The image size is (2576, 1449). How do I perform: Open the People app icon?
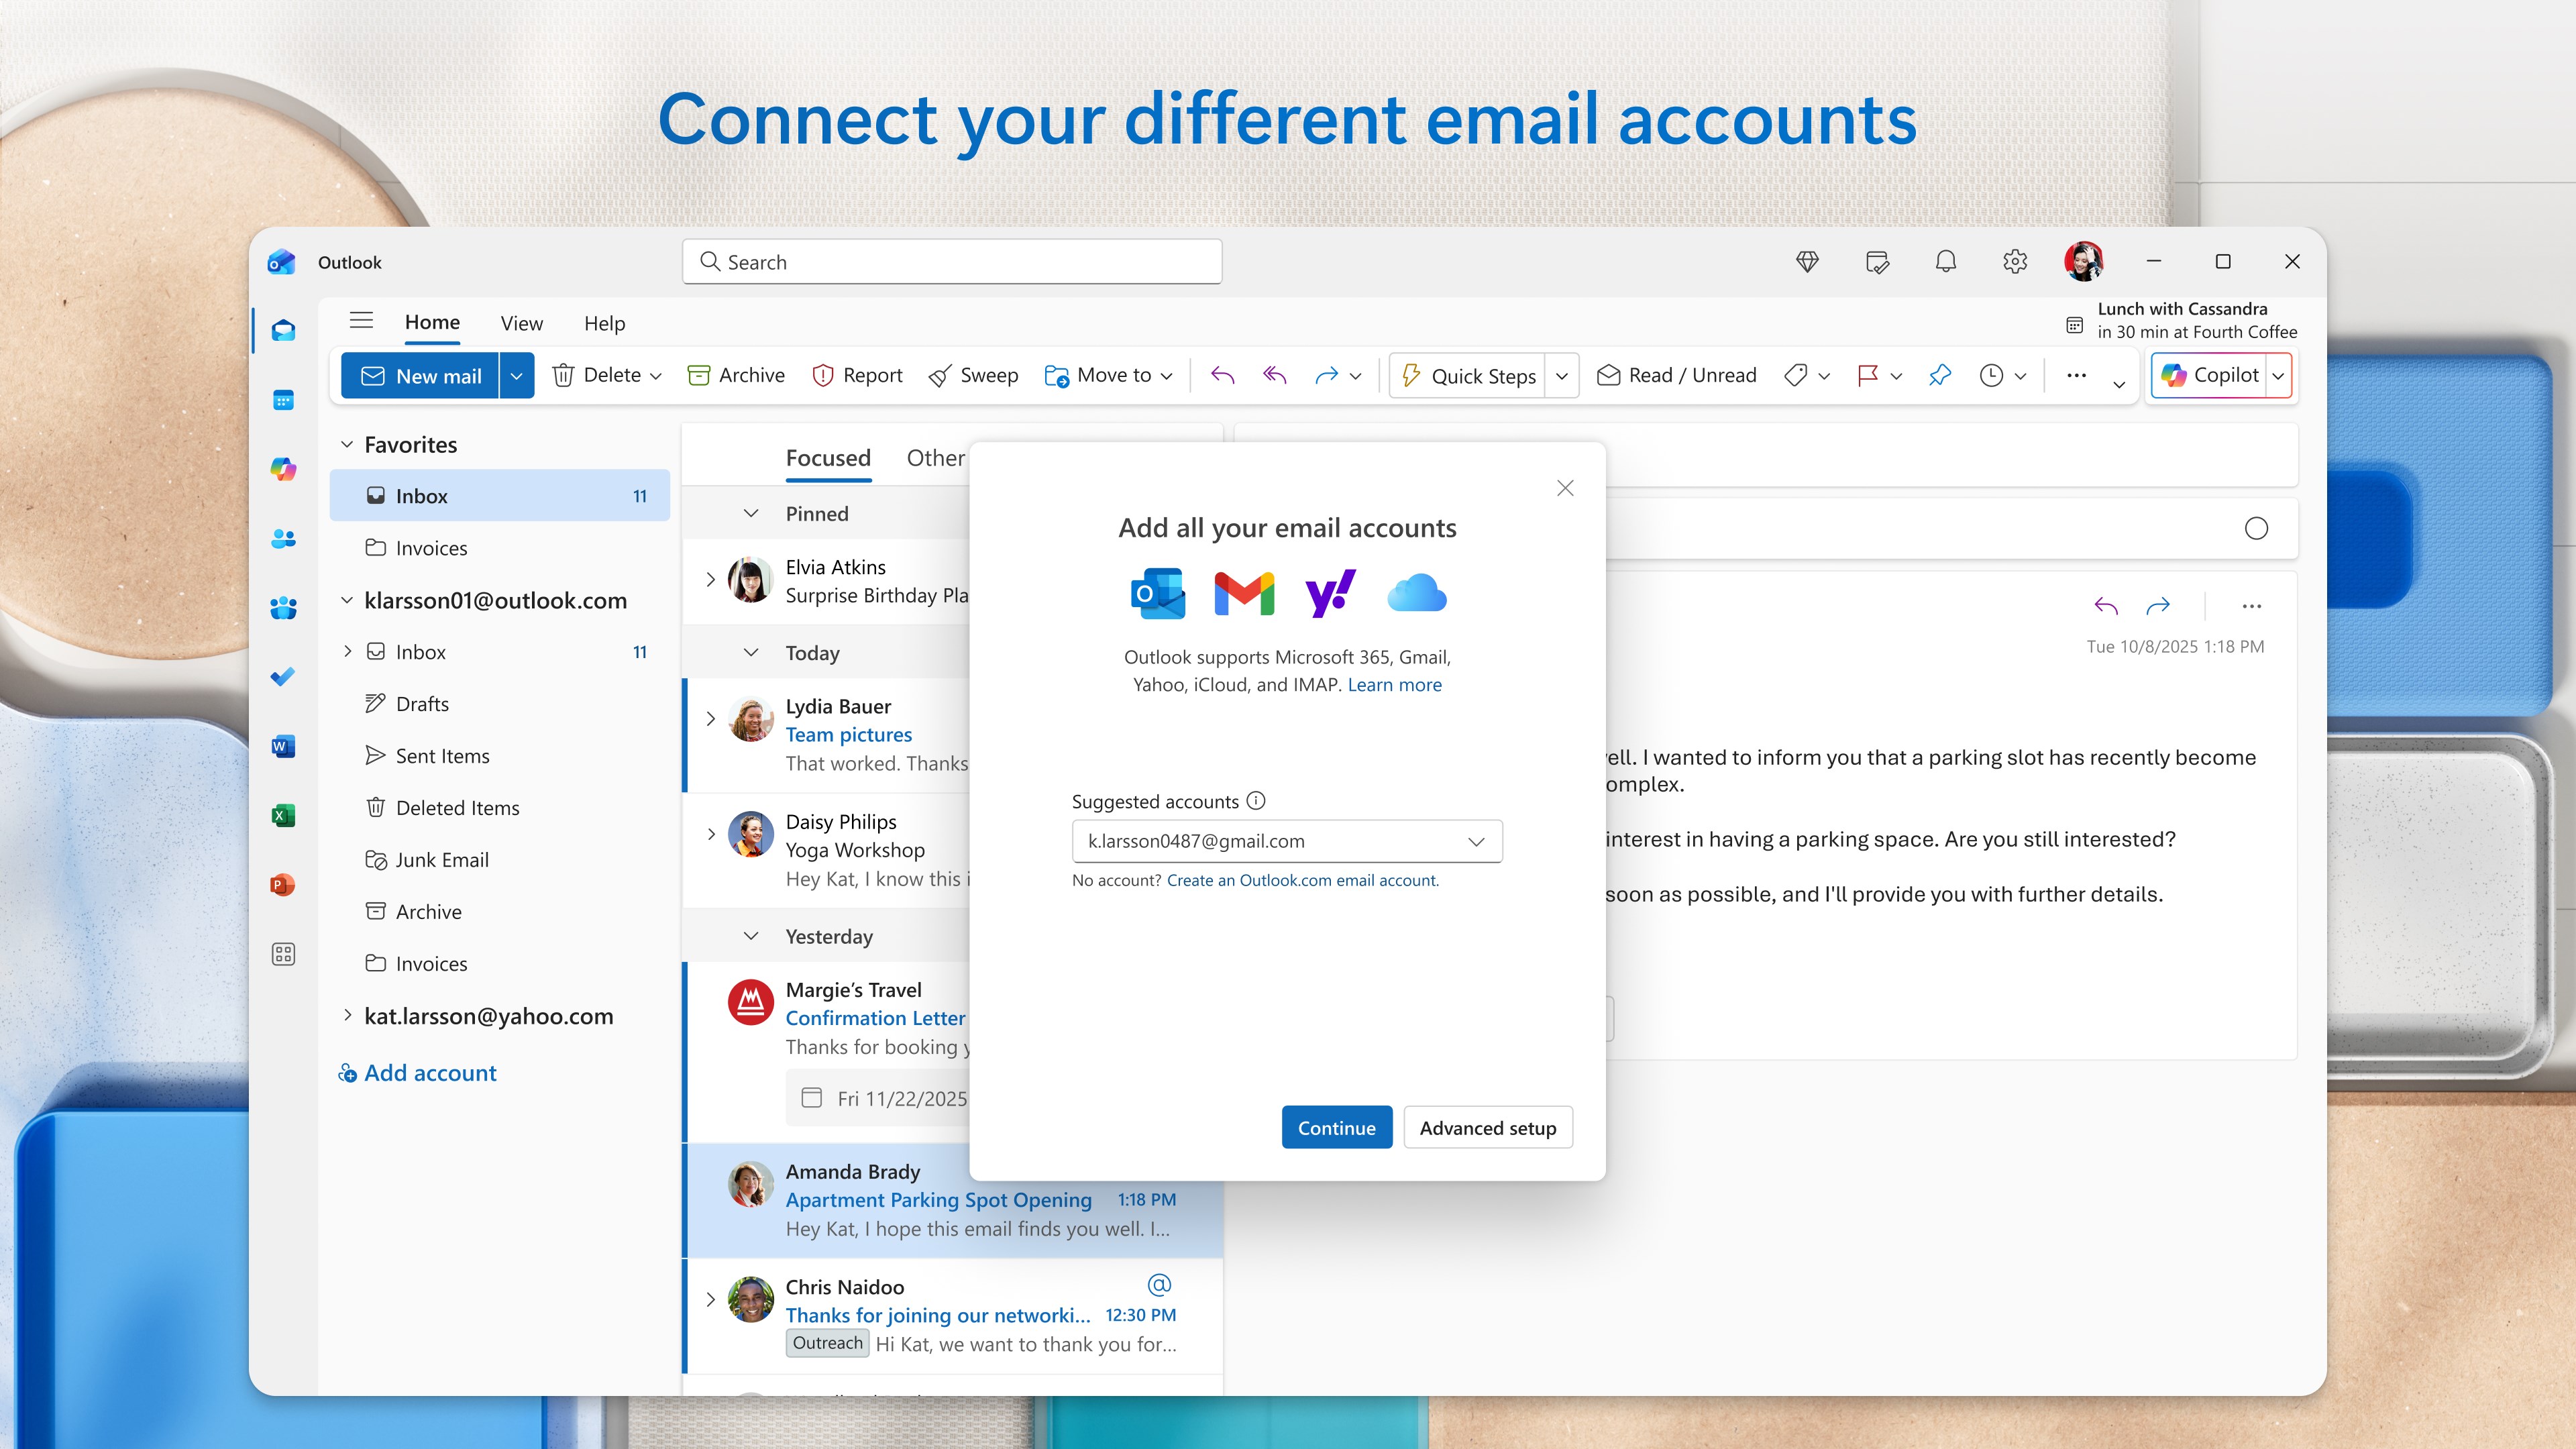pyautogui.click(x=283, y=539)
